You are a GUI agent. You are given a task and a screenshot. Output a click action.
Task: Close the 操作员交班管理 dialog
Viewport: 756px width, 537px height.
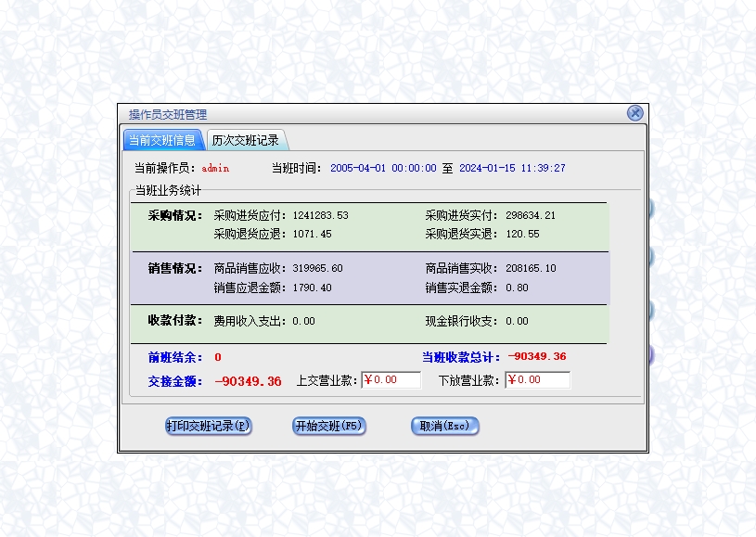(x=634, y=113)
